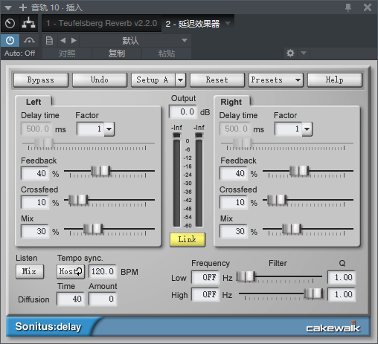The width and height of the screenshot is (378, 344).
Task: Toggle the Listen Mix button
Action: (x=30, y=272)
